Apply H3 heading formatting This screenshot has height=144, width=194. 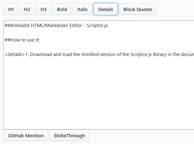[x=43, y=9]
